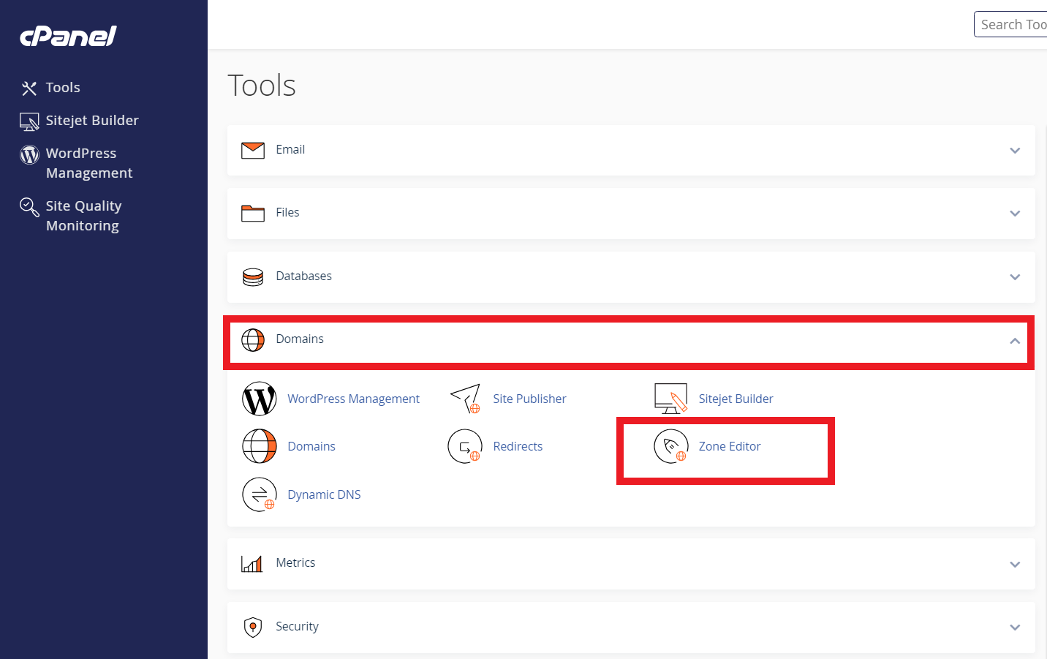
Task: Open Sitejet Builder from the sidebar
Action: click(x=91, y=121)
